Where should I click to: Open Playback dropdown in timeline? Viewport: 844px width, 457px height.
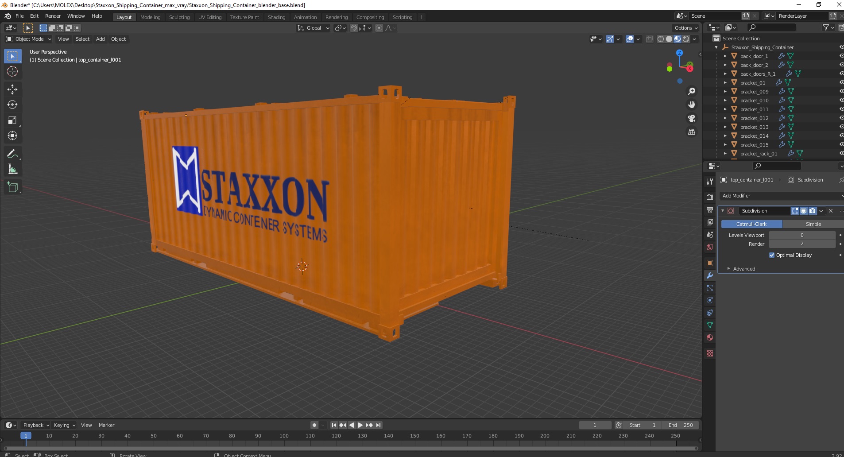(x=35, y=425)
